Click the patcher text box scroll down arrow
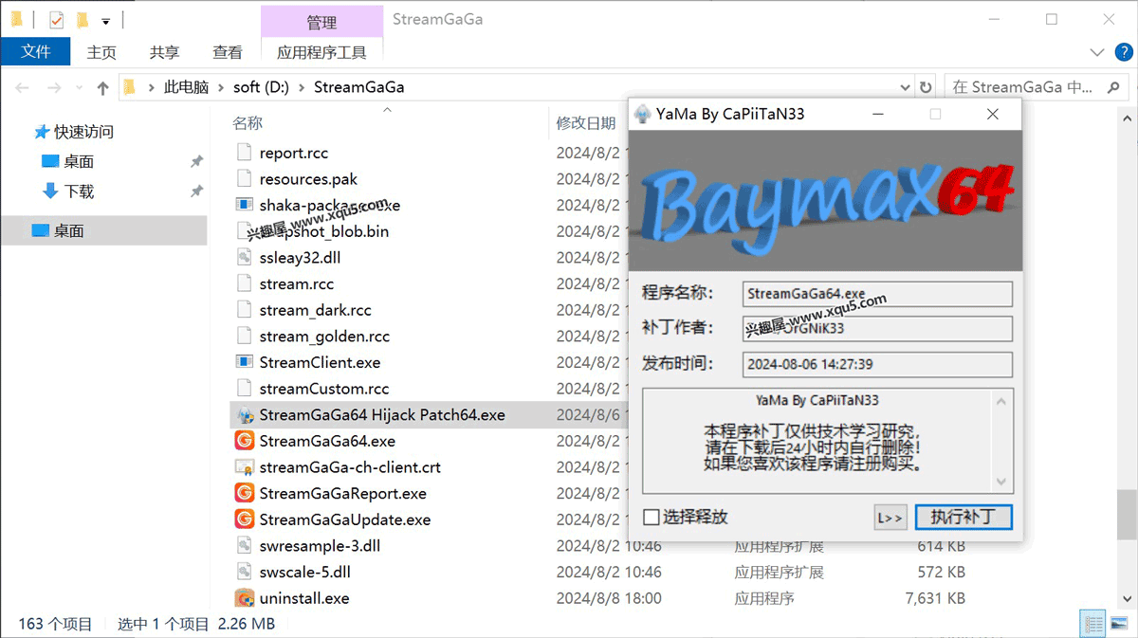 (1001, 483)
